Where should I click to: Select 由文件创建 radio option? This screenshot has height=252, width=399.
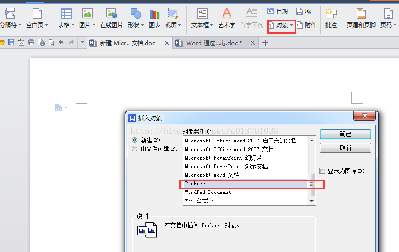point(135,149)
